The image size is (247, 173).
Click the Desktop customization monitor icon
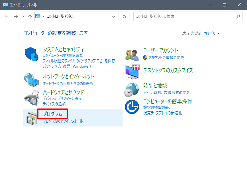click(133, 72)
